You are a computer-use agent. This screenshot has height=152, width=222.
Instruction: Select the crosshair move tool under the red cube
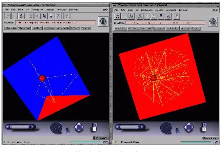coord(204,129)
